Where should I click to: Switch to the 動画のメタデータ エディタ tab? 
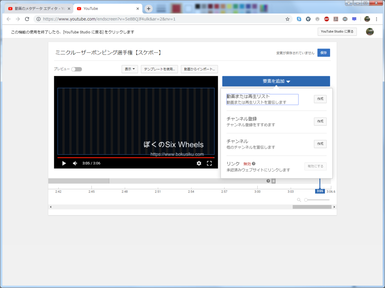pos(39,9)
